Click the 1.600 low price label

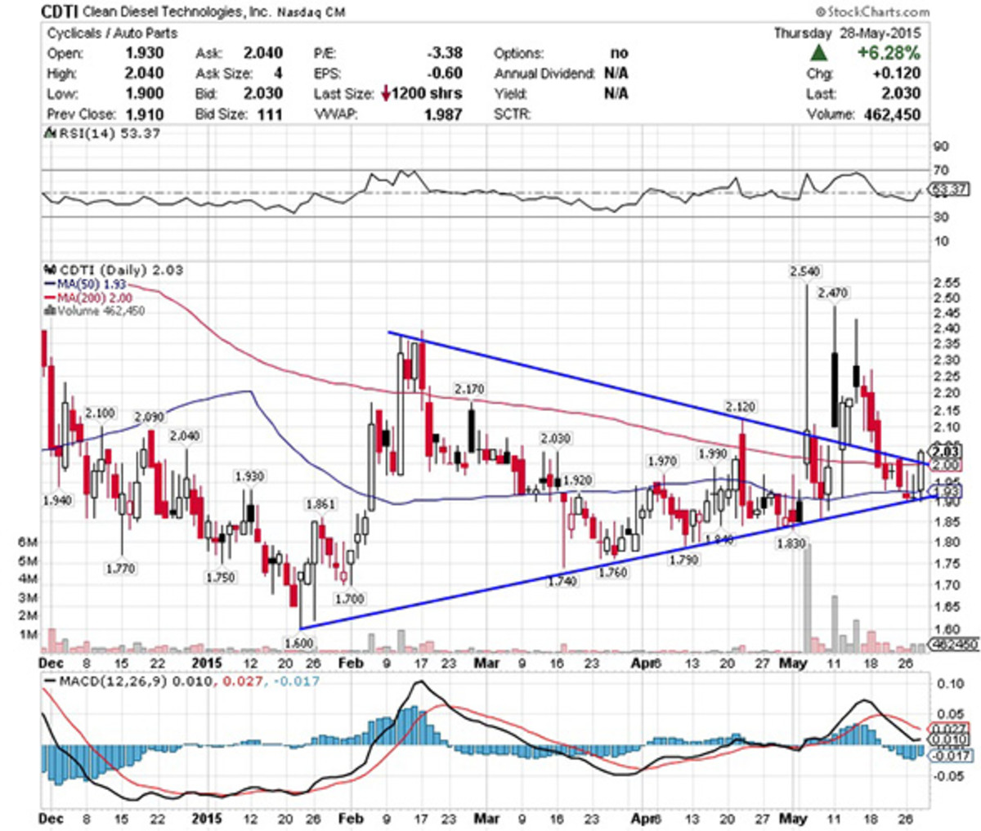(x=298, y=643)
